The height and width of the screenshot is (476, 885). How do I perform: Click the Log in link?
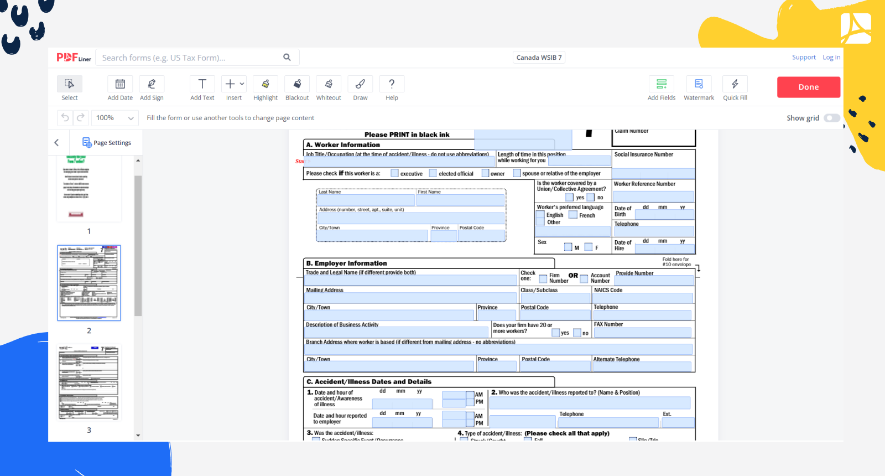click(x=831, y=58)
